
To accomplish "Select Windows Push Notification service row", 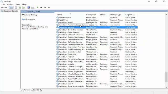I will pos(97,79).
